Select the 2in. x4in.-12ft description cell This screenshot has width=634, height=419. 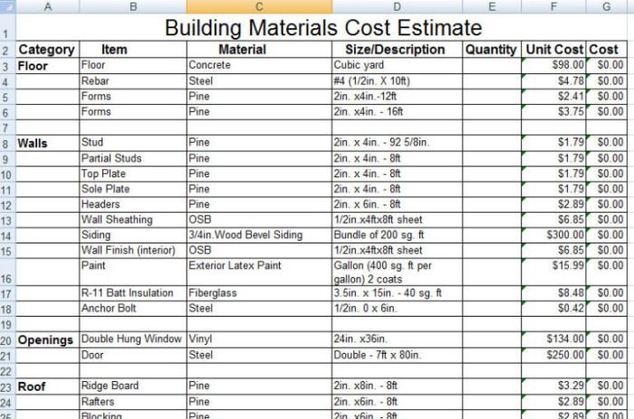tap(397, 97)
